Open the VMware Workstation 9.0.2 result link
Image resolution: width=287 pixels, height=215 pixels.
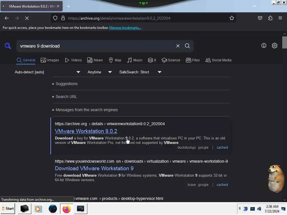pos(86,131)
